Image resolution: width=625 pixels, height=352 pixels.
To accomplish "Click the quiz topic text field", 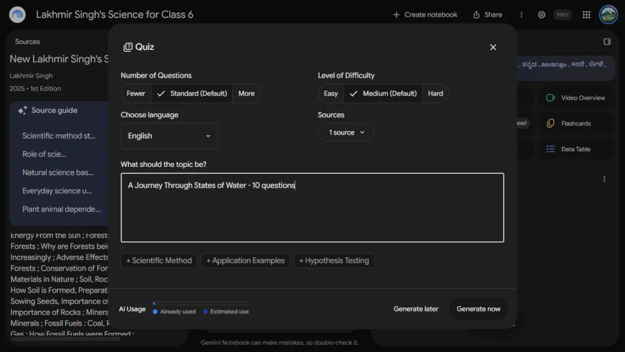I will tap(312, 208).
